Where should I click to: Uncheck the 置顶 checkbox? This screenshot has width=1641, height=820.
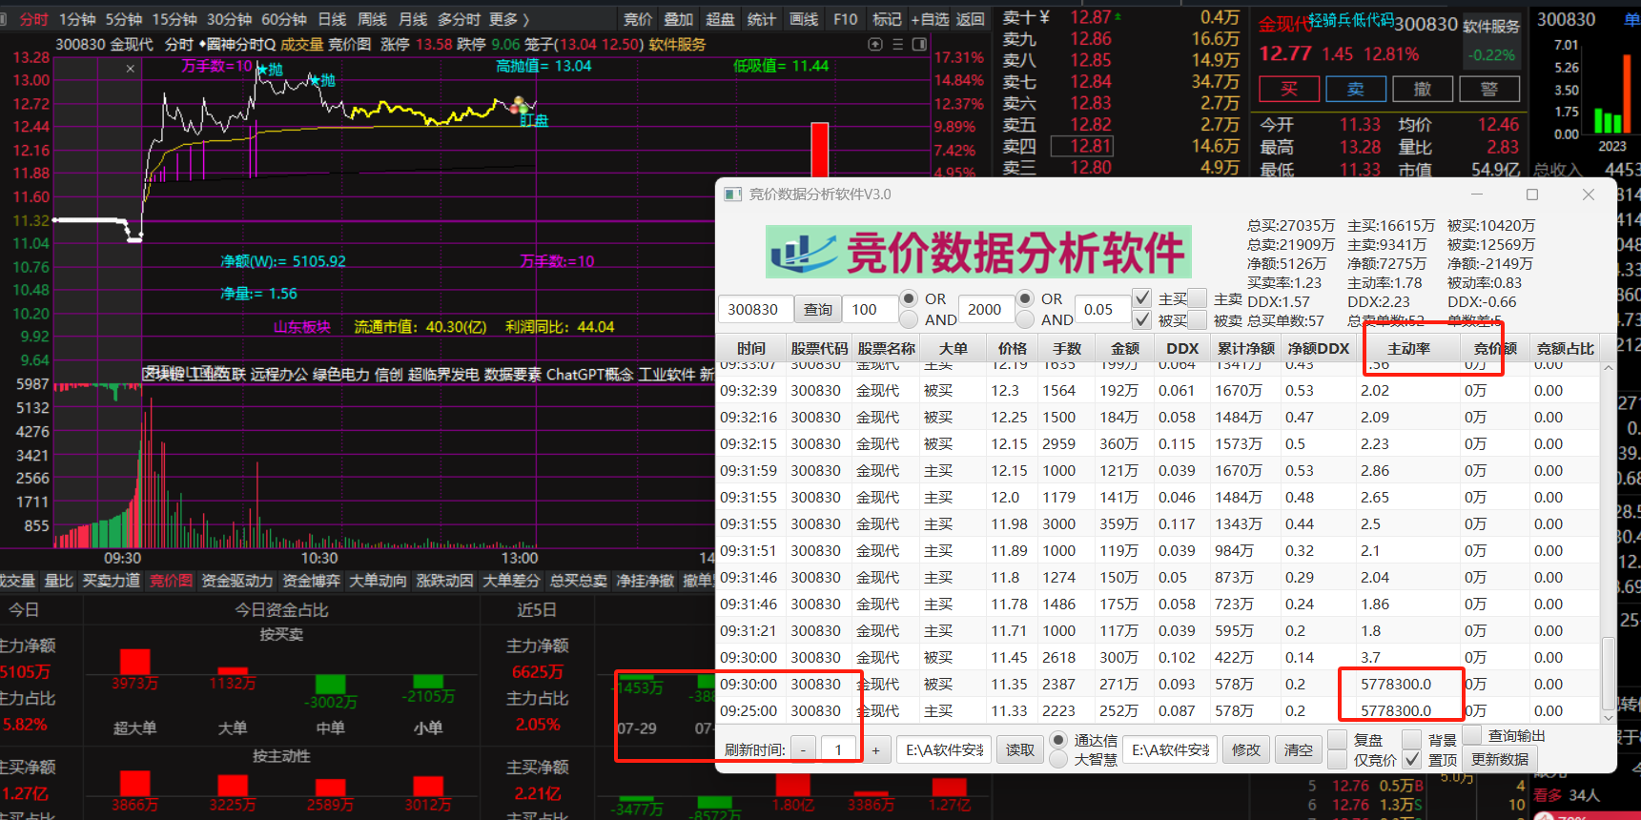pyautogui.click(x=1412, y=760)
